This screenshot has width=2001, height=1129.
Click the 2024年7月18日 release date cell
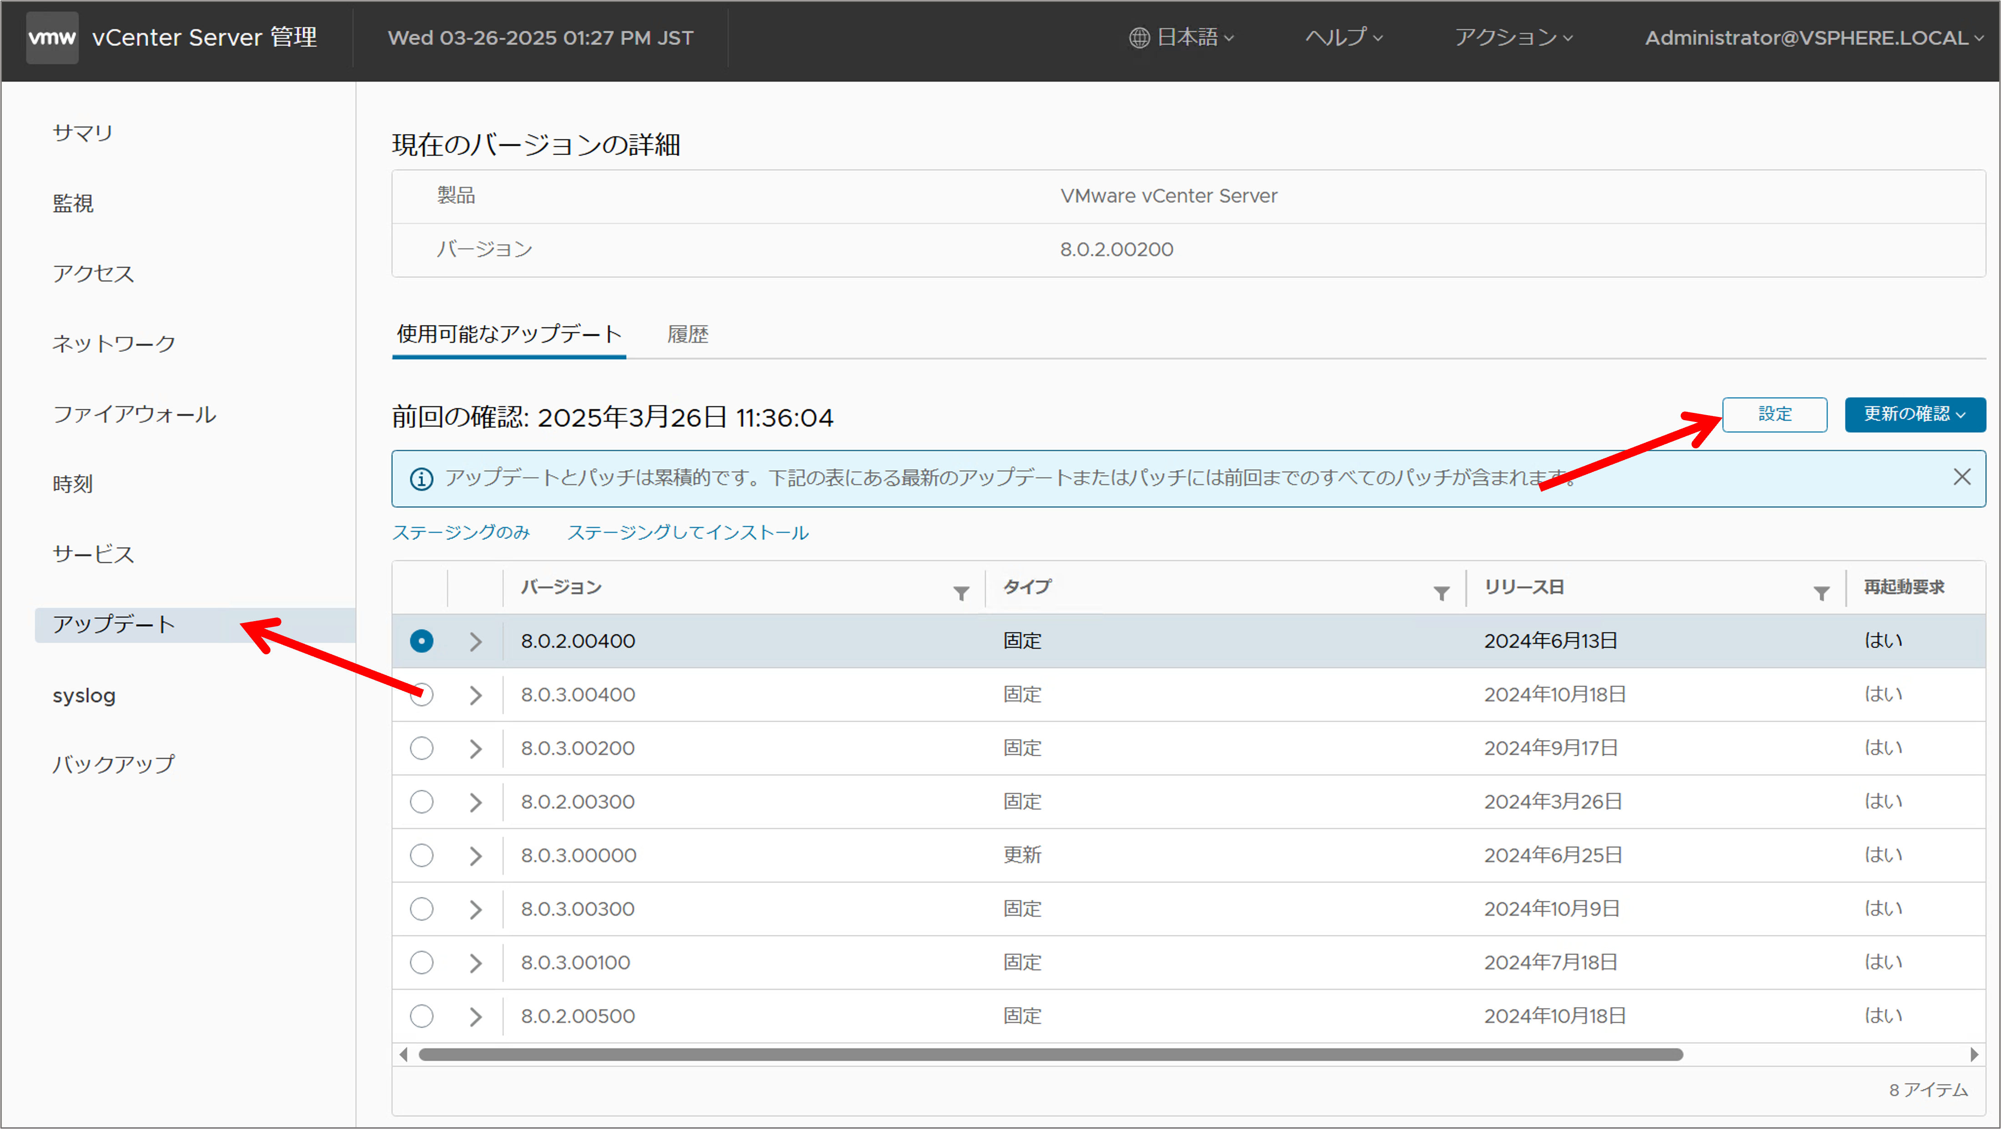[x=1550, y=962]
